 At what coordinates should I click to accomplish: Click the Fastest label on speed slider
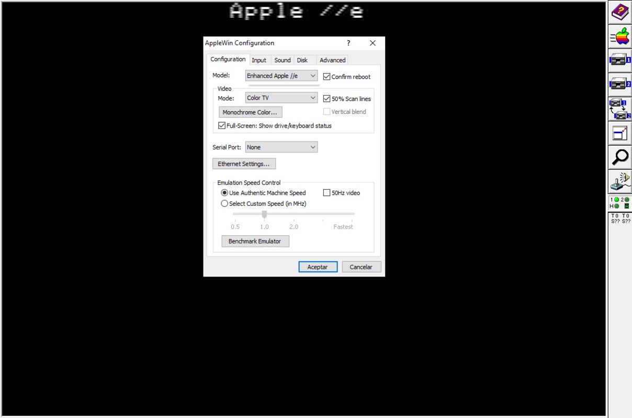pos(343,227)
